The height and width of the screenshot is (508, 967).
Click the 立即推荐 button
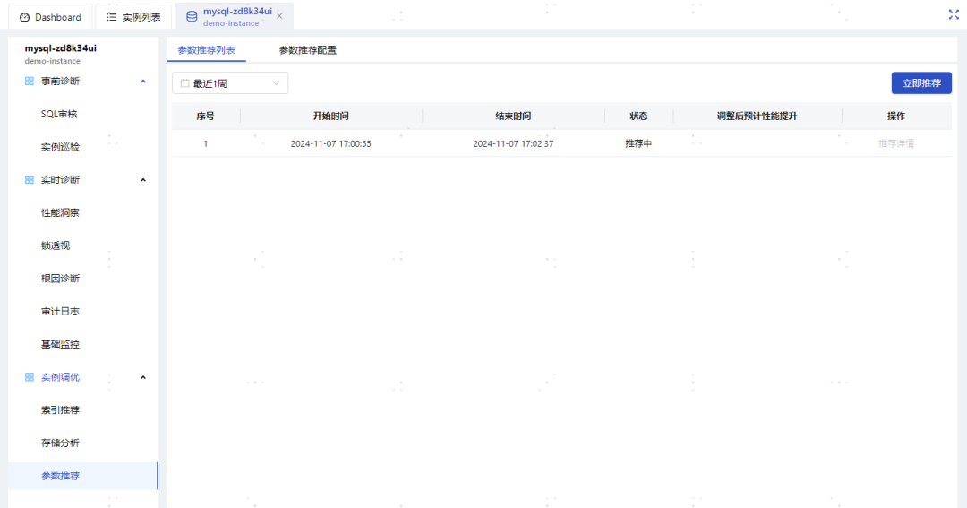[x=921, y=83]
